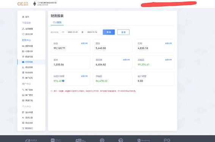The width and height of the screenshot is (215, 142).
Task: Click the 财务报表 page heading
Action: coord(57,16)
